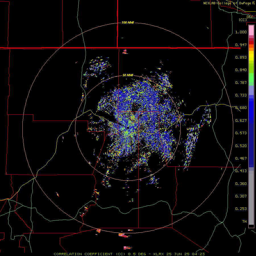Pick the green swatch beside 0.840
Viewport: 256px width, 256px height.
(x=251, y=68)
